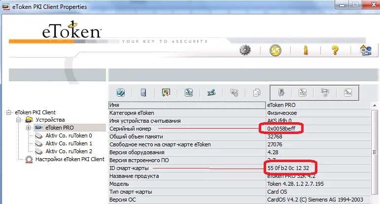Image resolution: width=380 pixels, height=204 pixels.
Task: Open Advanced View with the gear icon
Action: pyautogui.click(x=245, y=50)
